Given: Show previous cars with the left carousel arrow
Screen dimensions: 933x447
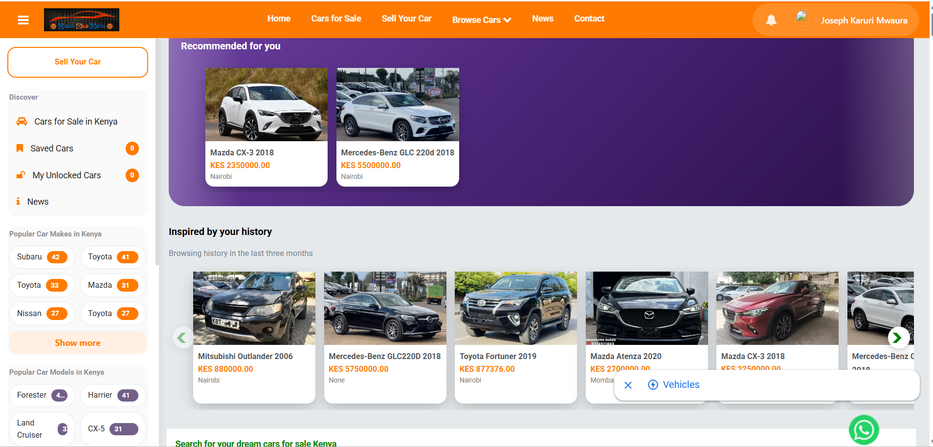Looking at the screenshot, I should click(x=182, y=338).
